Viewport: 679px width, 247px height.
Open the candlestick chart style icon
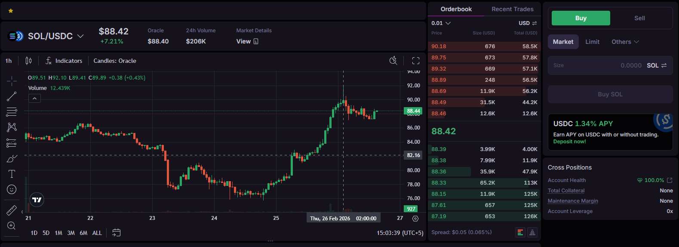coord(28,61)
